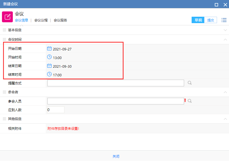This screenshot has height=161, width=229.
Task: Select the 会议信息 tab
Action: click(x=21, y=20)
